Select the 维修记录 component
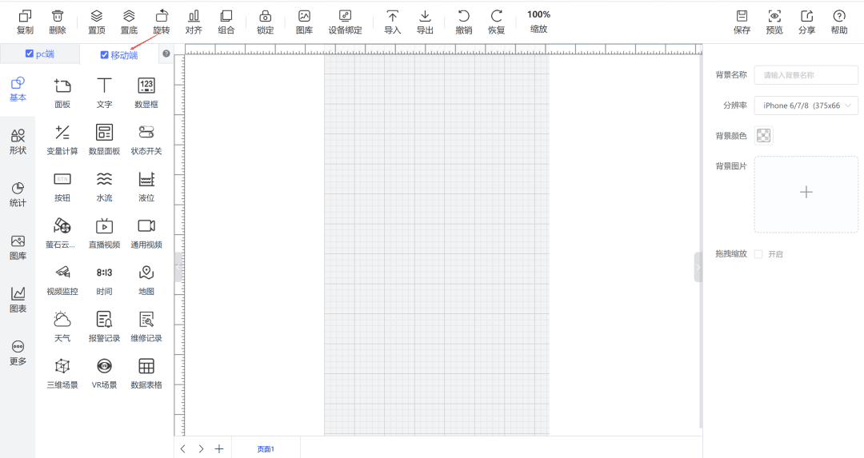The width and height of the screenshot is (864, 458). [146, 327]
